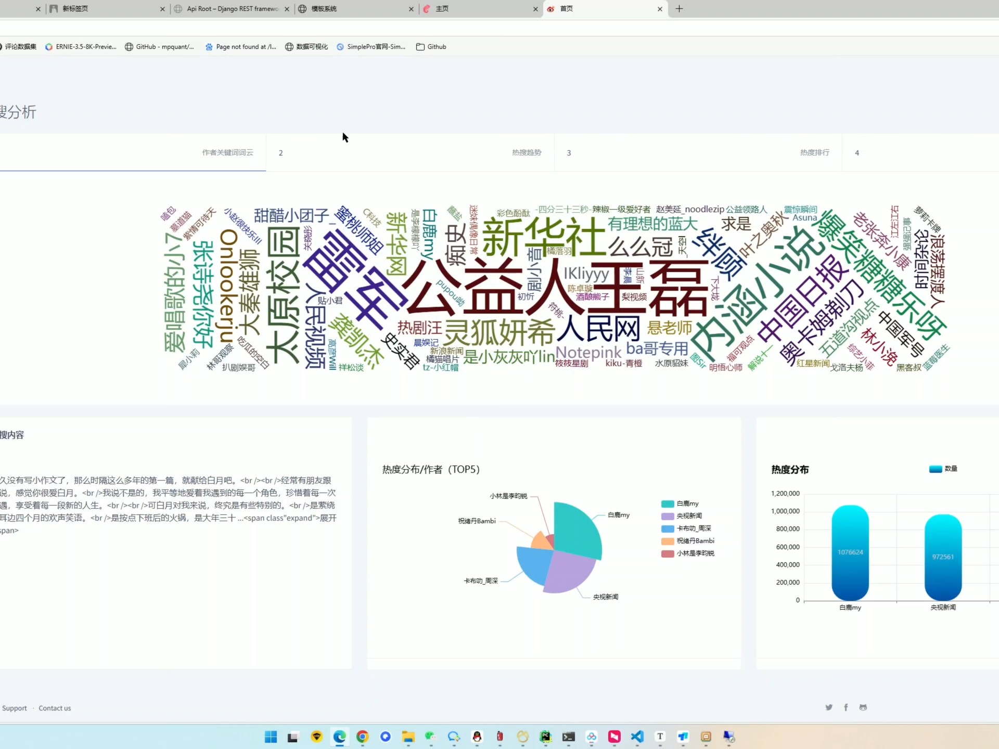Toggle 卡布叻_周深 legend in pie chart

(x=686, y=528)
